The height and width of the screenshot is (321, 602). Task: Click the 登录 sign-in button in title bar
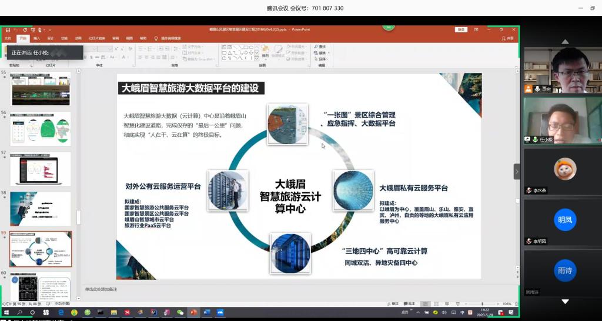coord(461,29)
